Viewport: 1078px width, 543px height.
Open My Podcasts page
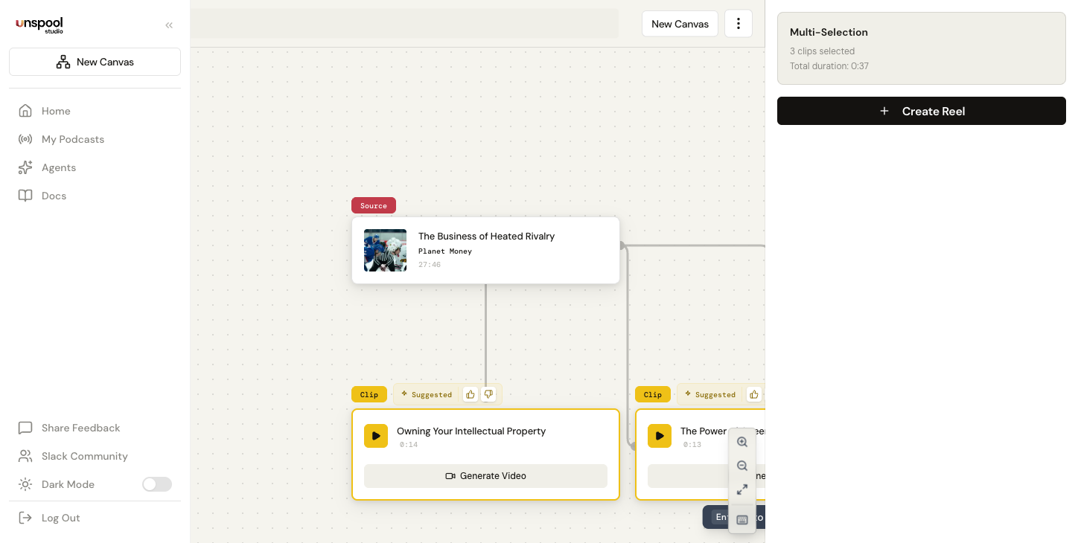72,139
